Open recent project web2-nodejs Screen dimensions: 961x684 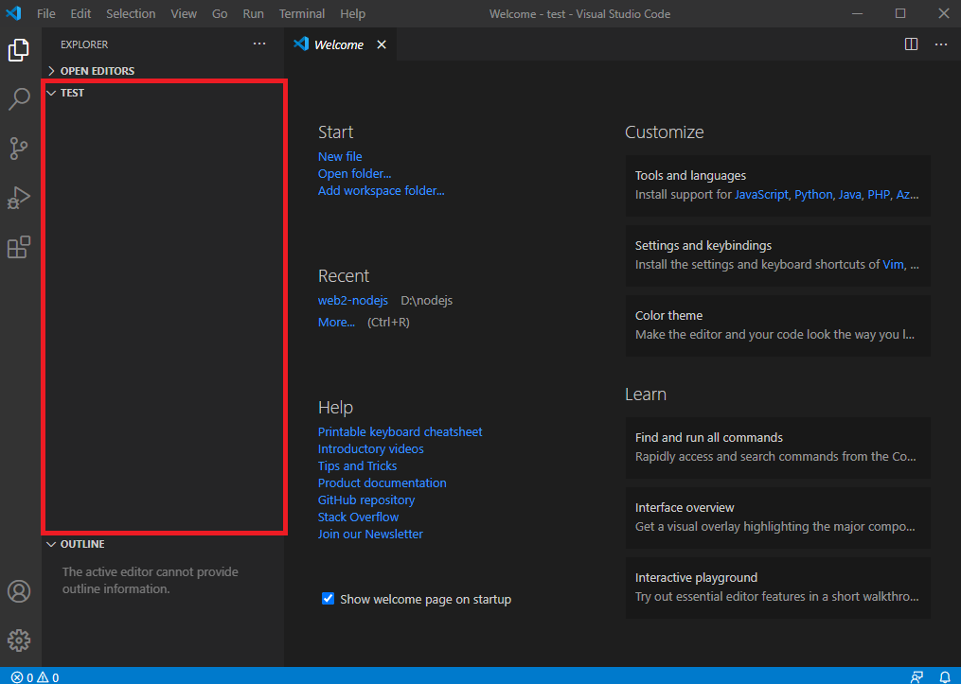point(353,301)
